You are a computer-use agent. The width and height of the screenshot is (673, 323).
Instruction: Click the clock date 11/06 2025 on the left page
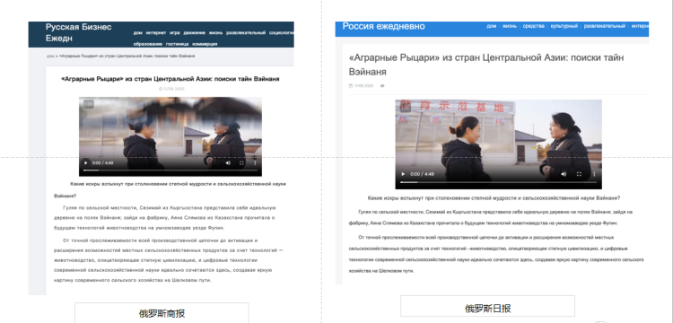click(171, 89)
